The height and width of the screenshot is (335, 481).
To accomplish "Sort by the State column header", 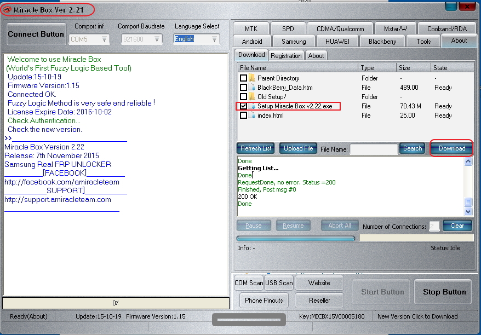I will pyautogui.click(x=452, y=68).
